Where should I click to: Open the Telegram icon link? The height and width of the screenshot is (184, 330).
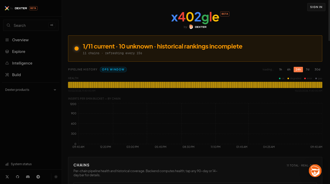coord(38,177)
